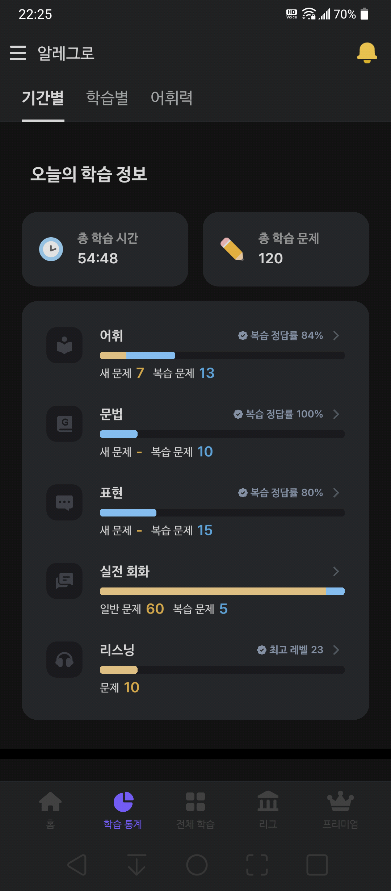The height and width of the screenshot is (891, 391).
Task: Tap the 어휘 vocabulary book icon
Action: tap(64, 345)
